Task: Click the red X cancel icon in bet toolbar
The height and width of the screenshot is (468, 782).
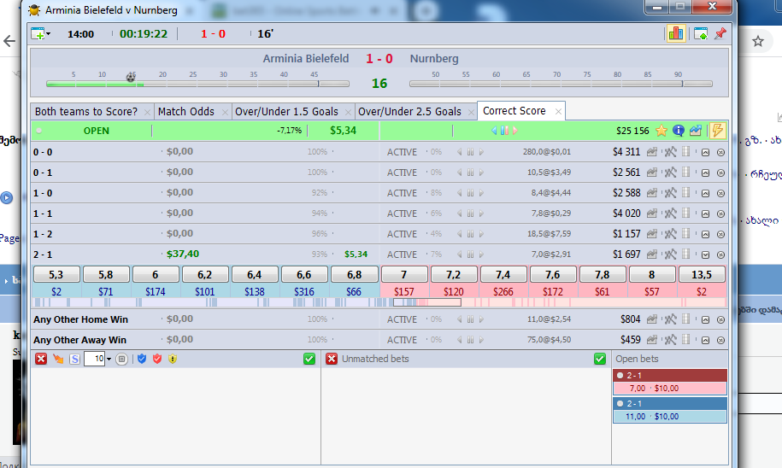Action: 41,359
